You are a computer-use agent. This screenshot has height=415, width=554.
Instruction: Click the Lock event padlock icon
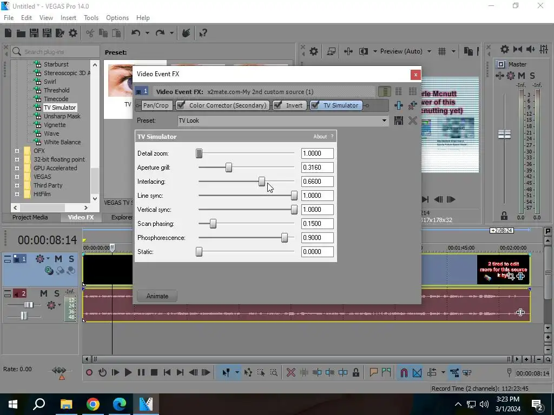pyautogui.click(x=356, y=372)
